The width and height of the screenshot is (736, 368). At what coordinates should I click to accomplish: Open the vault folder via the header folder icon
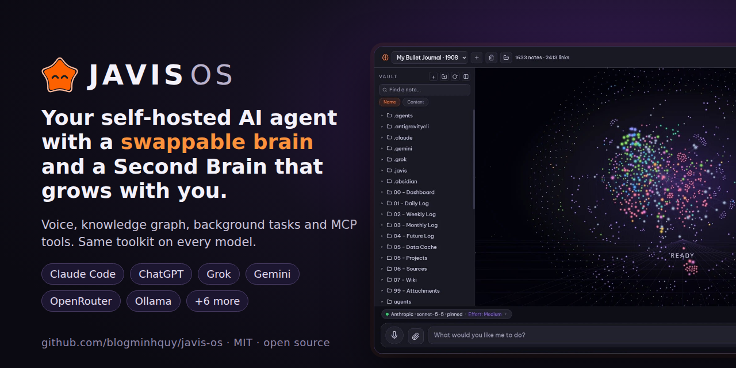[x=506, y=57]
